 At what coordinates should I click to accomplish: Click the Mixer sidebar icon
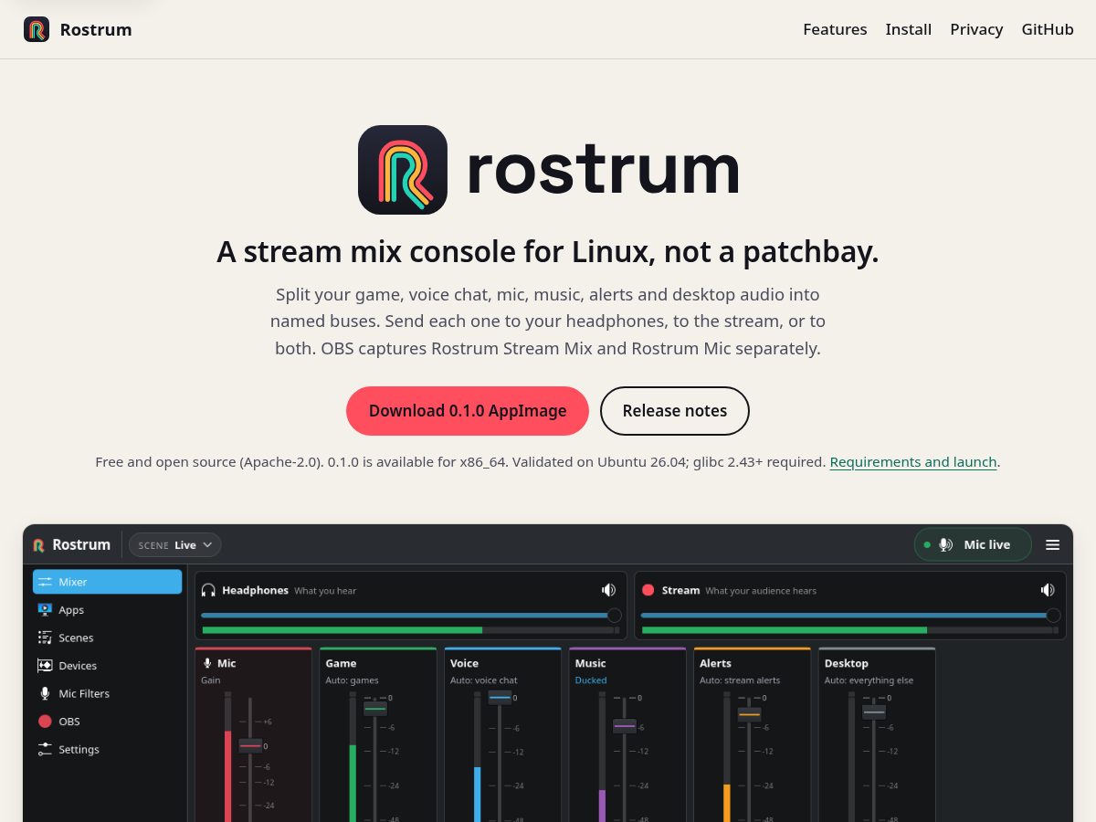pos(45,582)
